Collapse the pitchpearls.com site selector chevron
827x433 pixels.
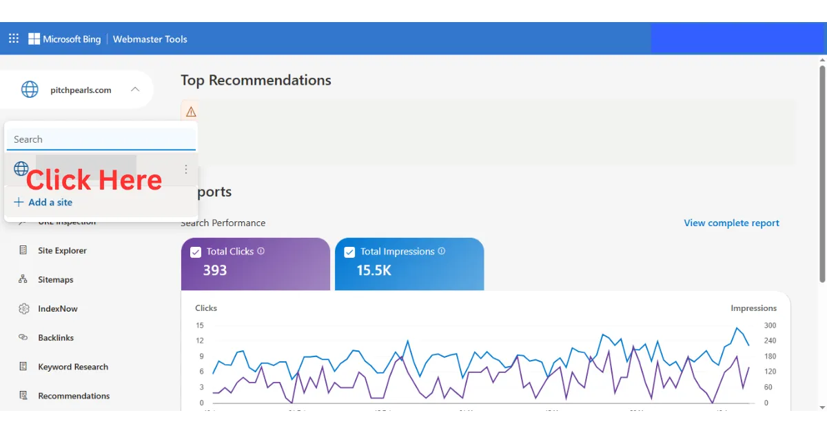135,90
